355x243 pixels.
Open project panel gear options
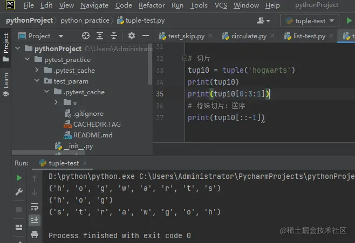(132, 36)
